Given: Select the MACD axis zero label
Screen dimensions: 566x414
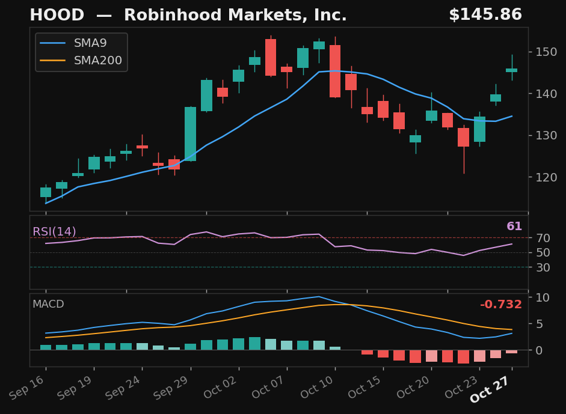Looking at the screenshot, I should [540, 350].
